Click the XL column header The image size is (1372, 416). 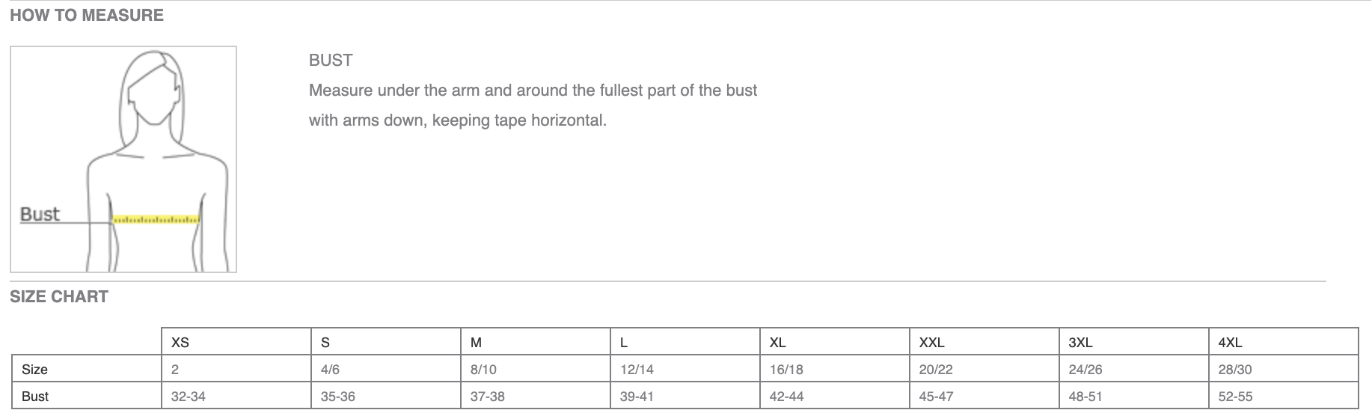pyautogui.click(x=778, y=343)
